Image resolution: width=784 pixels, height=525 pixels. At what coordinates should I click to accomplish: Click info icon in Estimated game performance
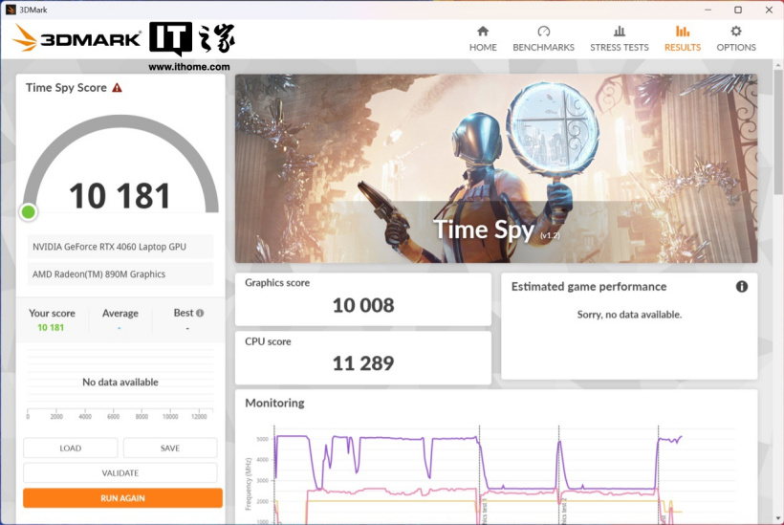(x=742, y=287)
